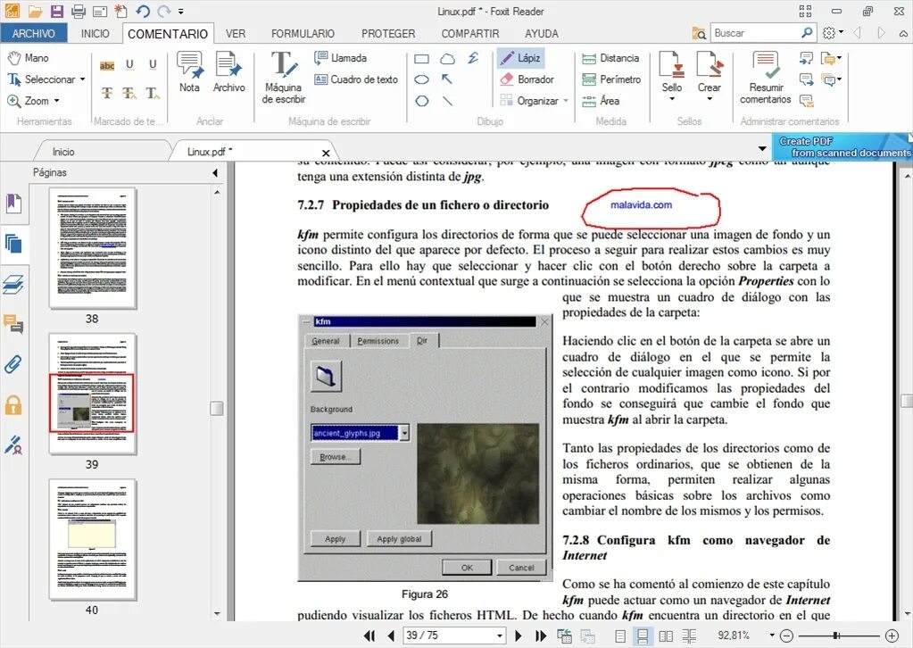Choose Máquina de escribir typewriter tool
The height and width of the screenshot is (648, 913).
click(284, 78)
